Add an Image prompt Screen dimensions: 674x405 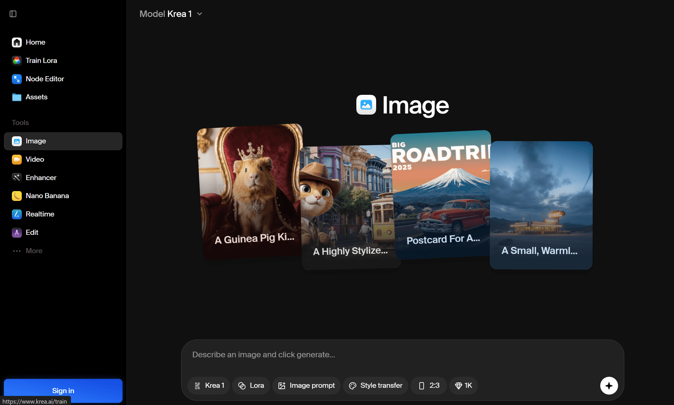pos(306,386)
